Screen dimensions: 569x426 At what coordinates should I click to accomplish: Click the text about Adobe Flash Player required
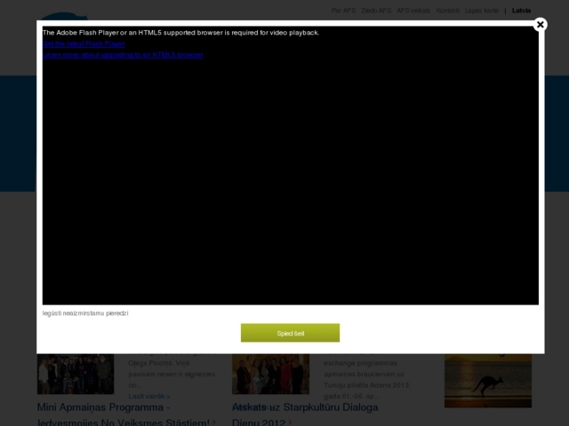click(180, 33)
